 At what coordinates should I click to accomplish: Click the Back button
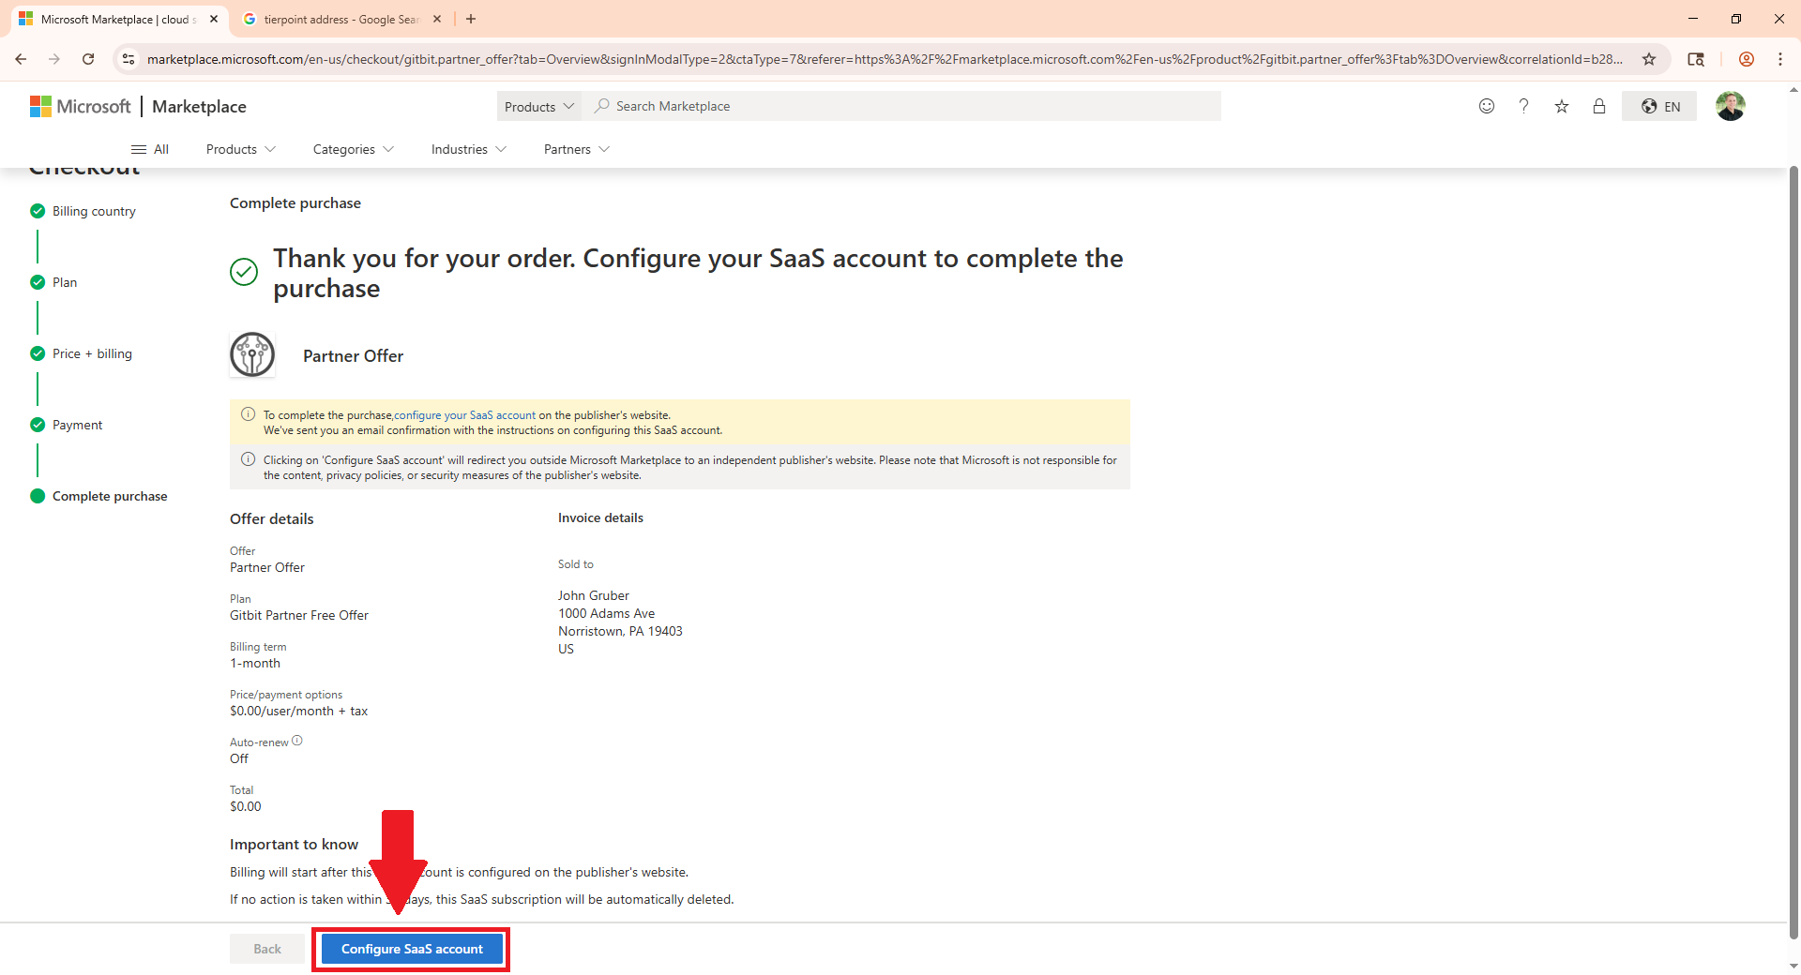point(267,949)
